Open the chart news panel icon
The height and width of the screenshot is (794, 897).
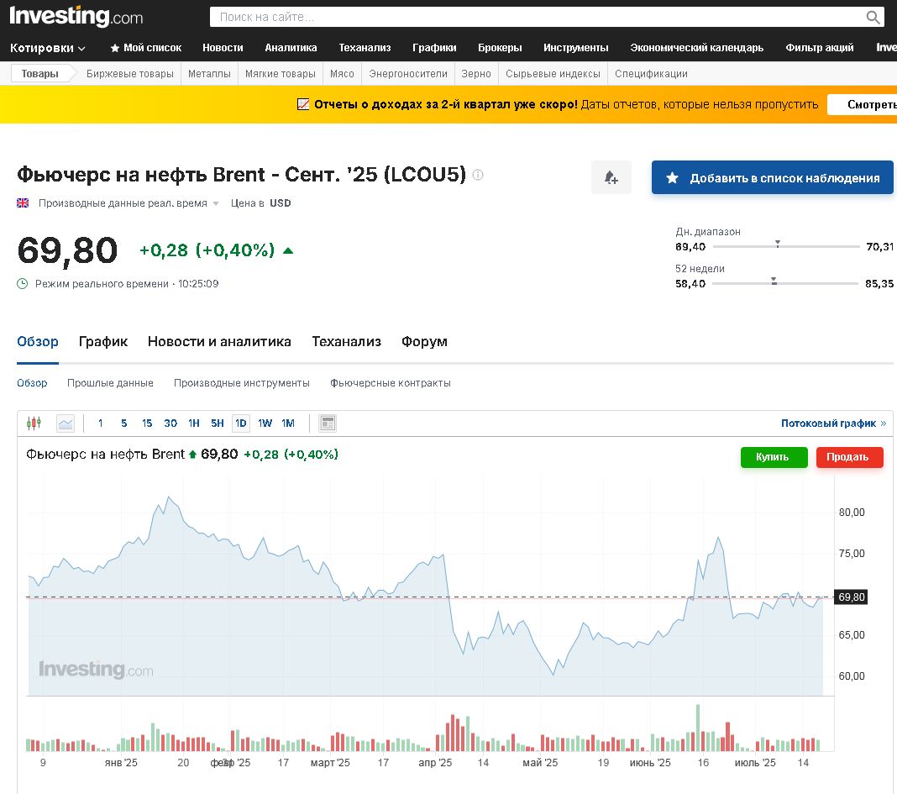tap(328, 423)
